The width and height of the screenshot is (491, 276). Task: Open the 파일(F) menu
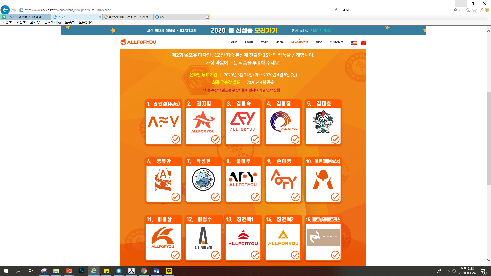tap(7, 22)
